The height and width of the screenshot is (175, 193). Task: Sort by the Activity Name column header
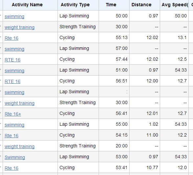coord(27,5)
